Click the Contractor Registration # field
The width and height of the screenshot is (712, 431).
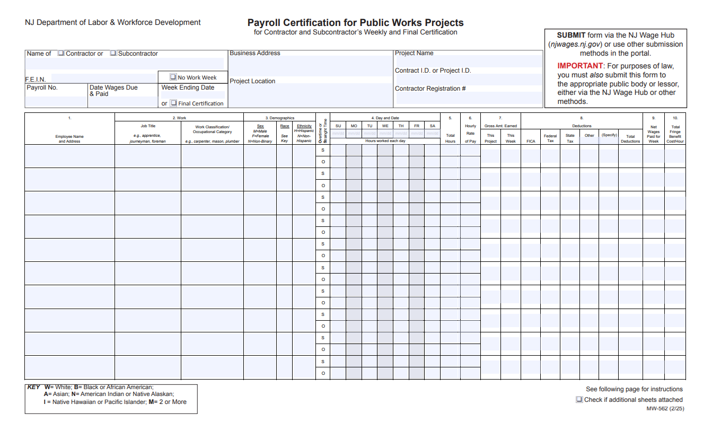click(x=469, y=98)
